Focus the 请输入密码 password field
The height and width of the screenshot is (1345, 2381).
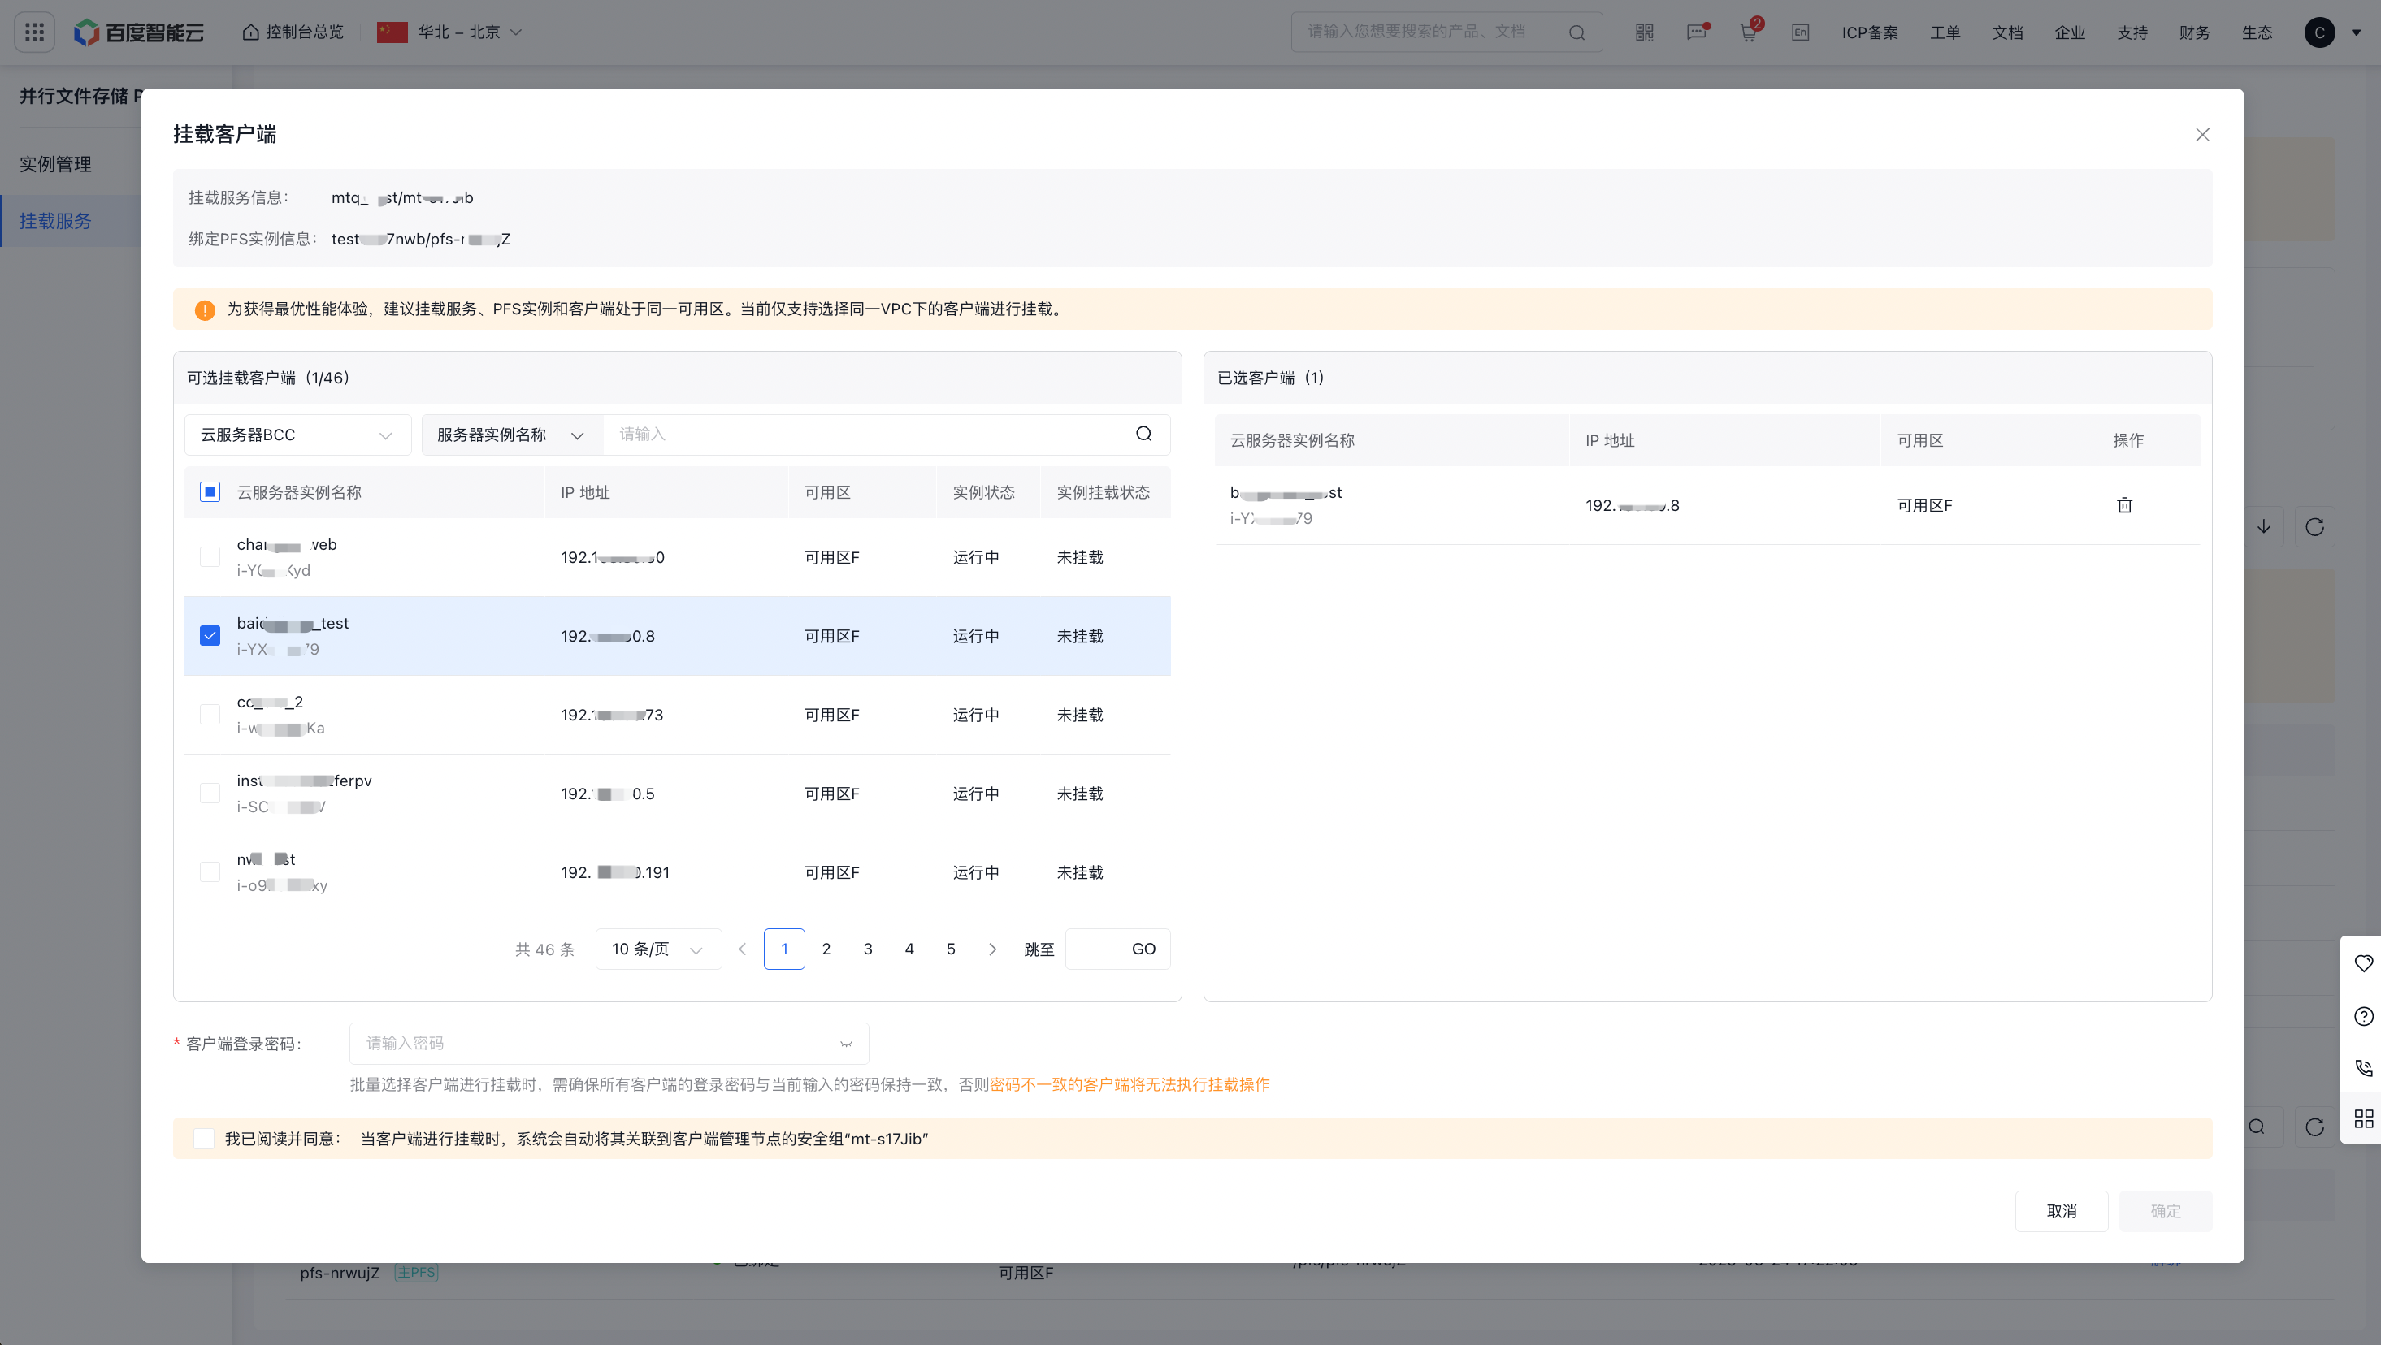pyautogui.click(x=609, y=1044)
